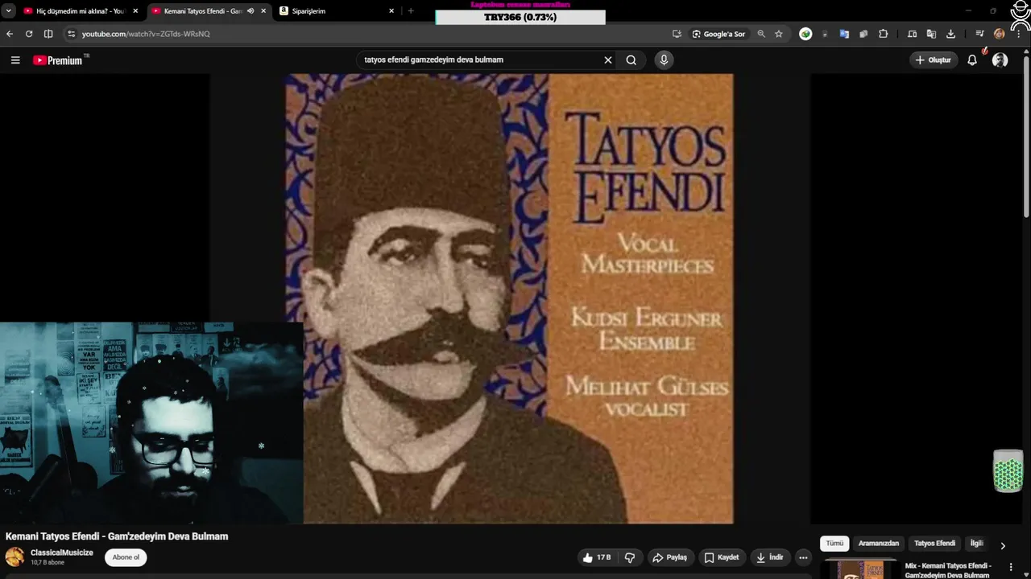This screenshot has height=579, width=1031.
Task: Close the Siparişlerim tab
Action: tap(391, 11)
